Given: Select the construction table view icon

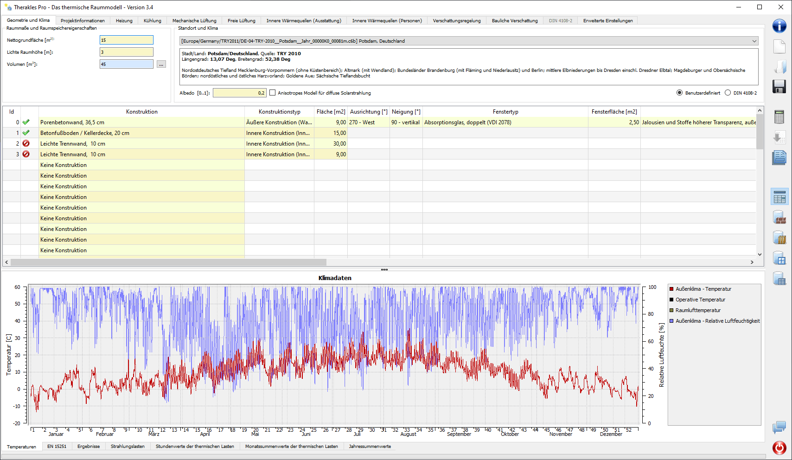Looking at the screenshot, I should (x=779, y=197).
